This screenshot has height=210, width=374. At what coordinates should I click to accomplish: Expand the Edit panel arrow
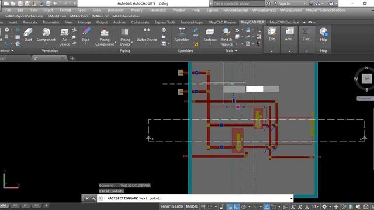pos(272,51)
